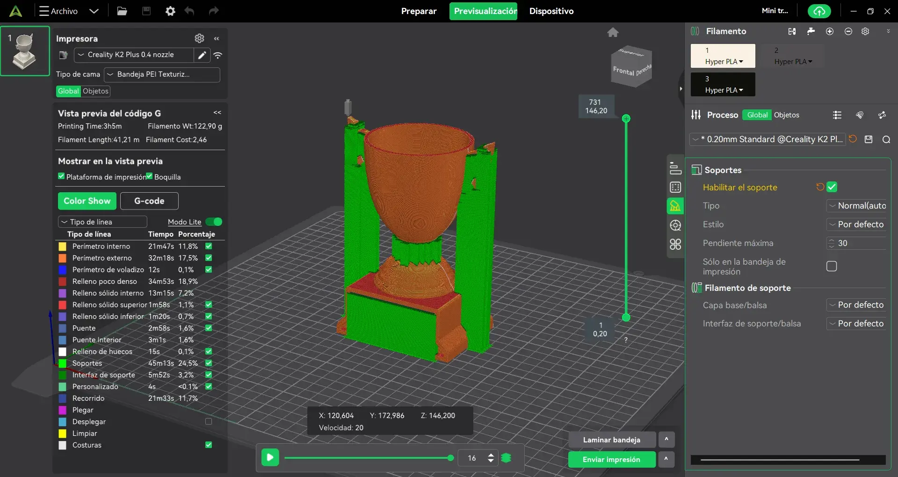Open Archivo menu
Viewport: 898px width, 477px height.
59,11
